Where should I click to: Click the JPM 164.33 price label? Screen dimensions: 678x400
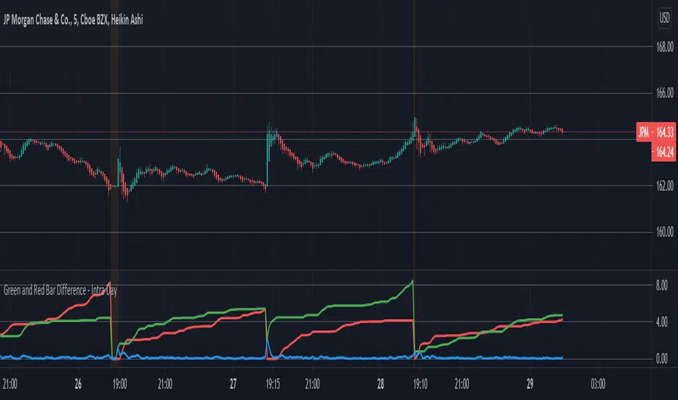656,132
